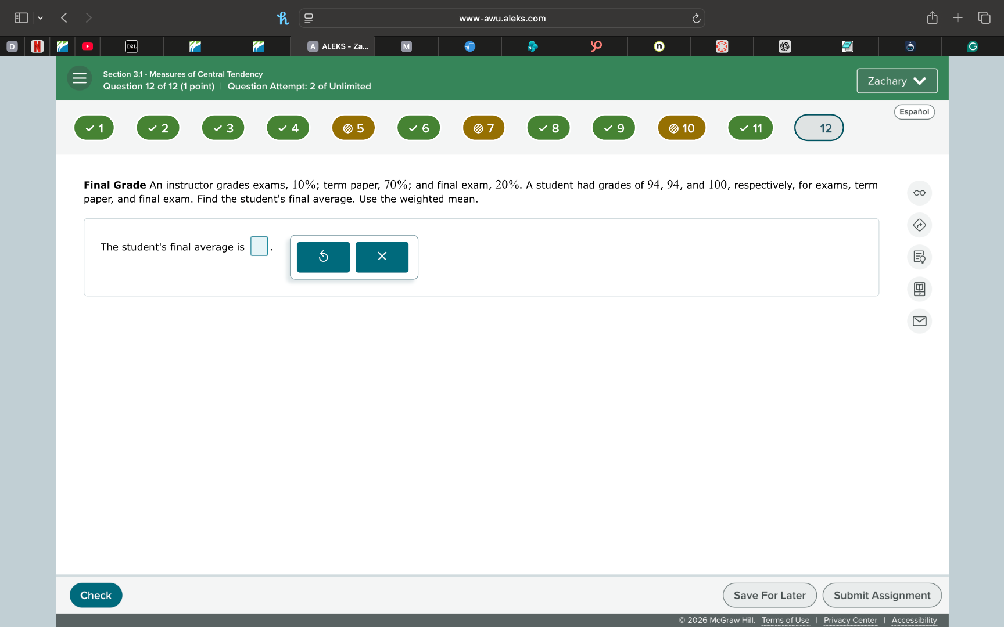The image size is (1004, 627).
Task: Open the reading glasses accessibility tool
Action: (919, 192)
